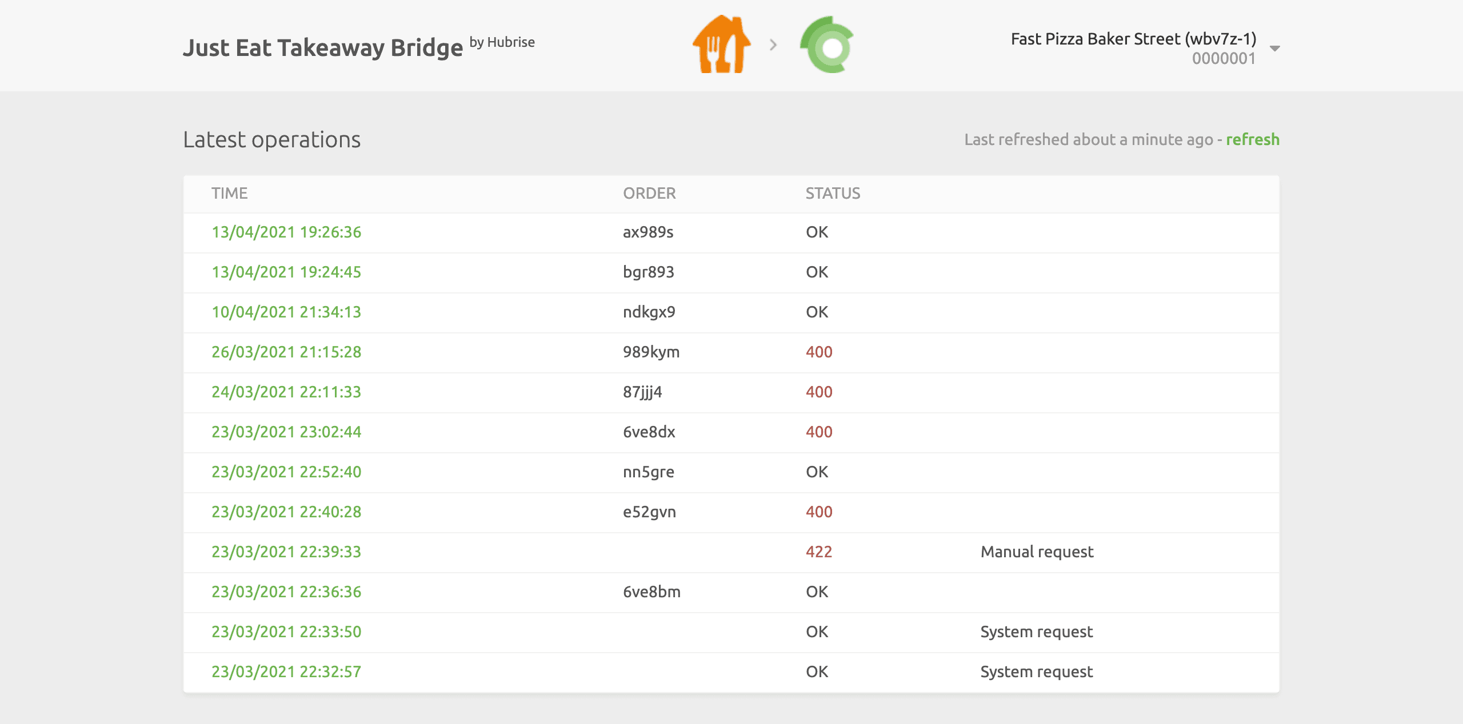
Task: Click order ID 6ve8dx
Action: [649, 432]
